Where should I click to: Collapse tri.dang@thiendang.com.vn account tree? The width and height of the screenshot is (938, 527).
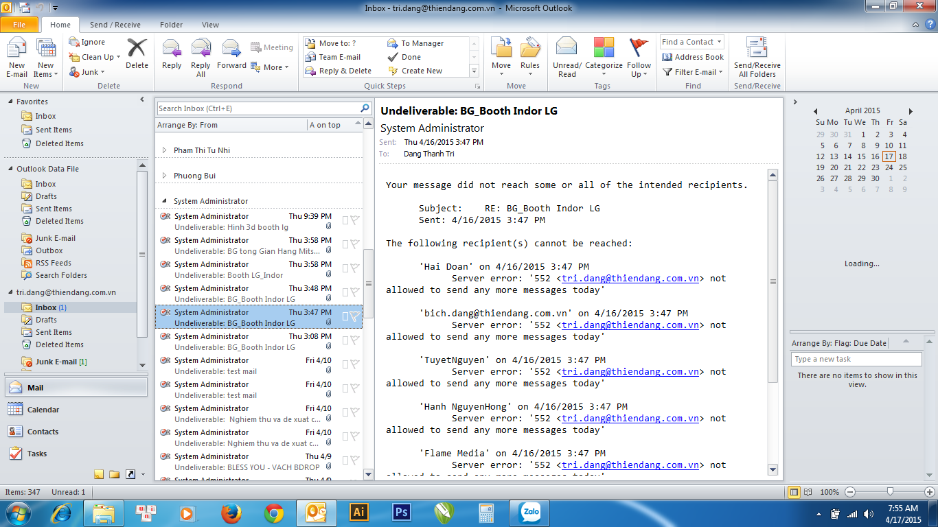[11, 292]
